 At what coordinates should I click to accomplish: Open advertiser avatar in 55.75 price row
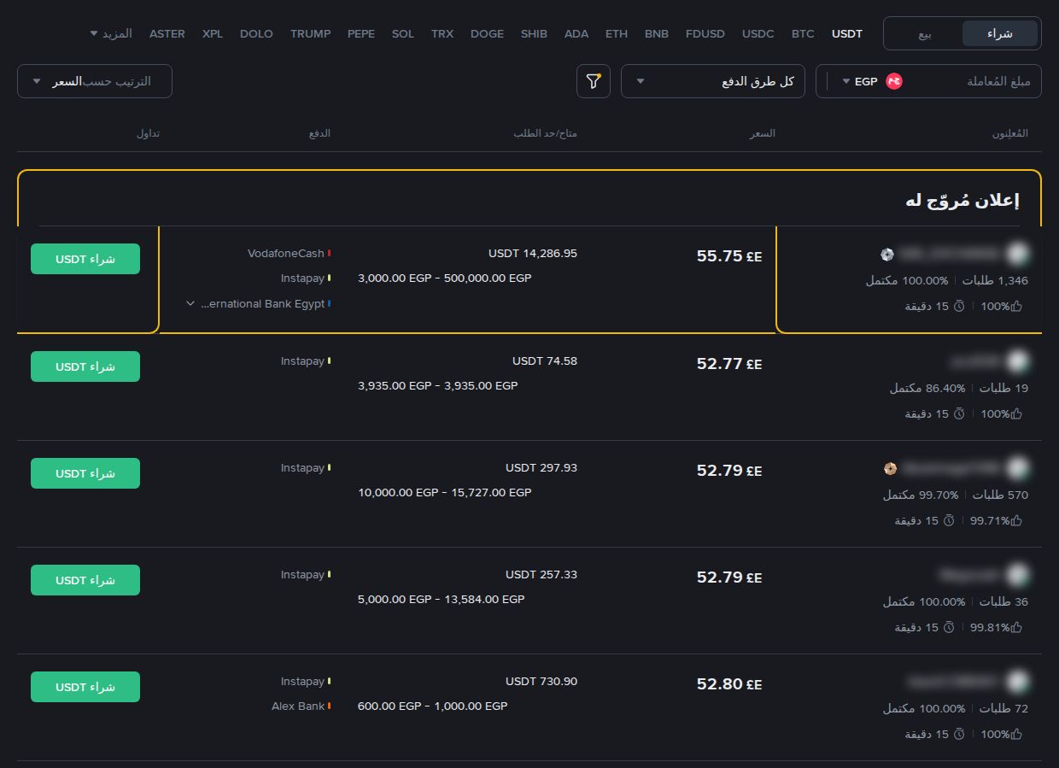(1017, 253)
